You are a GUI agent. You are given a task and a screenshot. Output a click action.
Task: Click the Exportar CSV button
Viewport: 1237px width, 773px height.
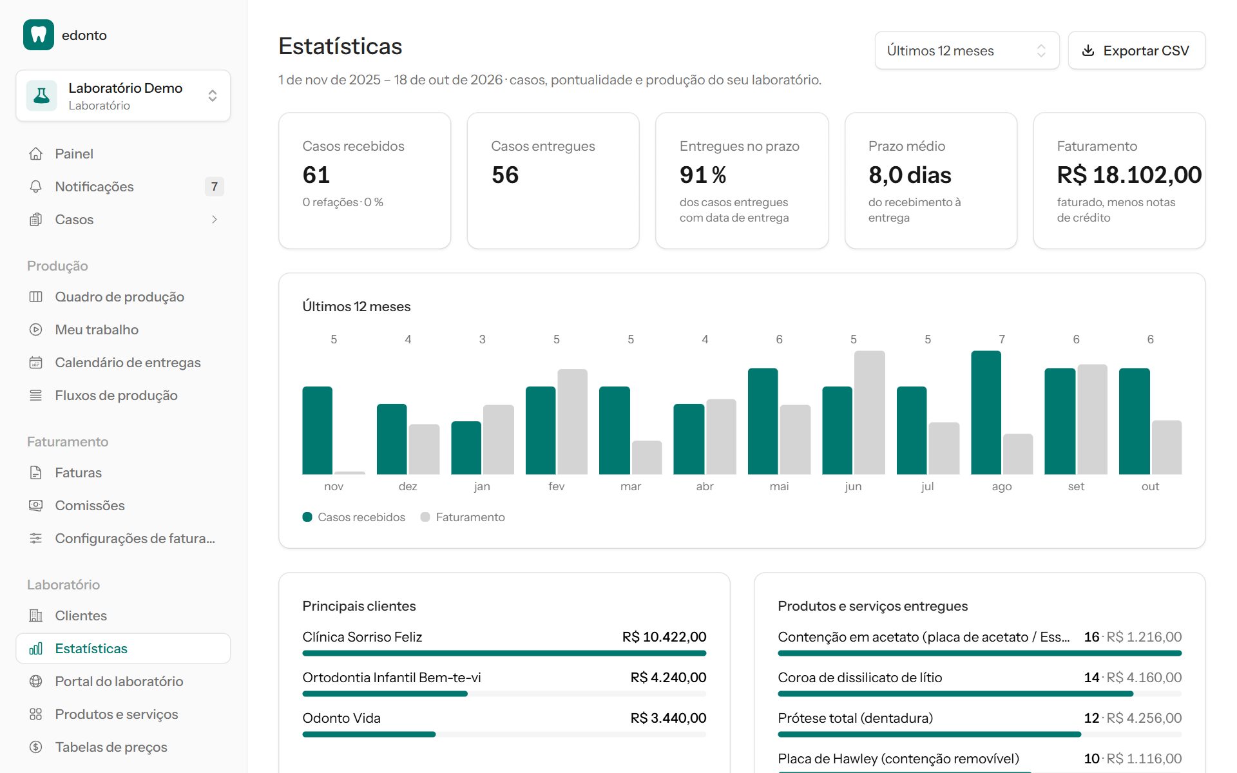[1136, 50]
